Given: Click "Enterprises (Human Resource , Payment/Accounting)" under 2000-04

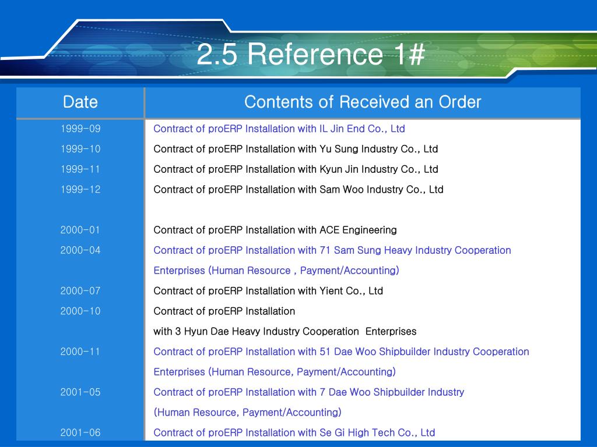Looking at the screenshot, I should (x=276, y=271).
